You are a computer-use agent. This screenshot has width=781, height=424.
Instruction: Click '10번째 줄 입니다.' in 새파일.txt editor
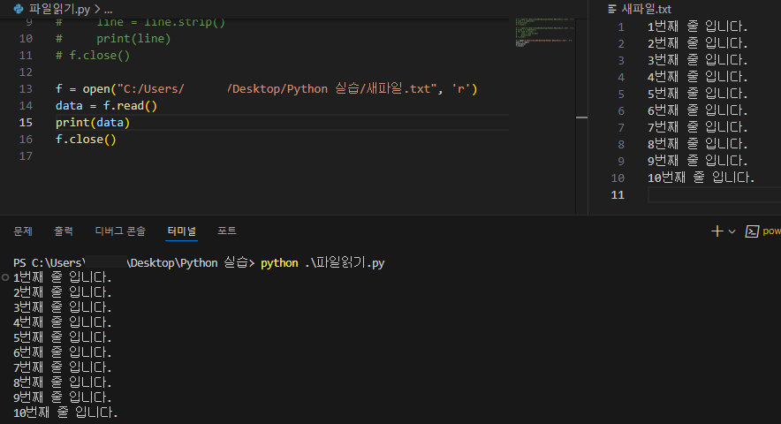[x=701, y=178]
